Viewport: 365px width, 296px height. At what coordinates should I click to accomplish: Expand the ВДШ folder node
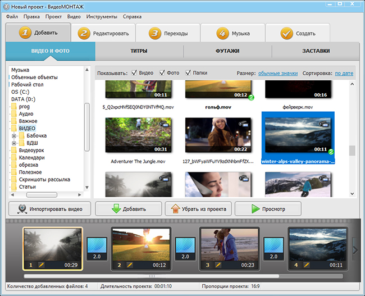point(13,143)
